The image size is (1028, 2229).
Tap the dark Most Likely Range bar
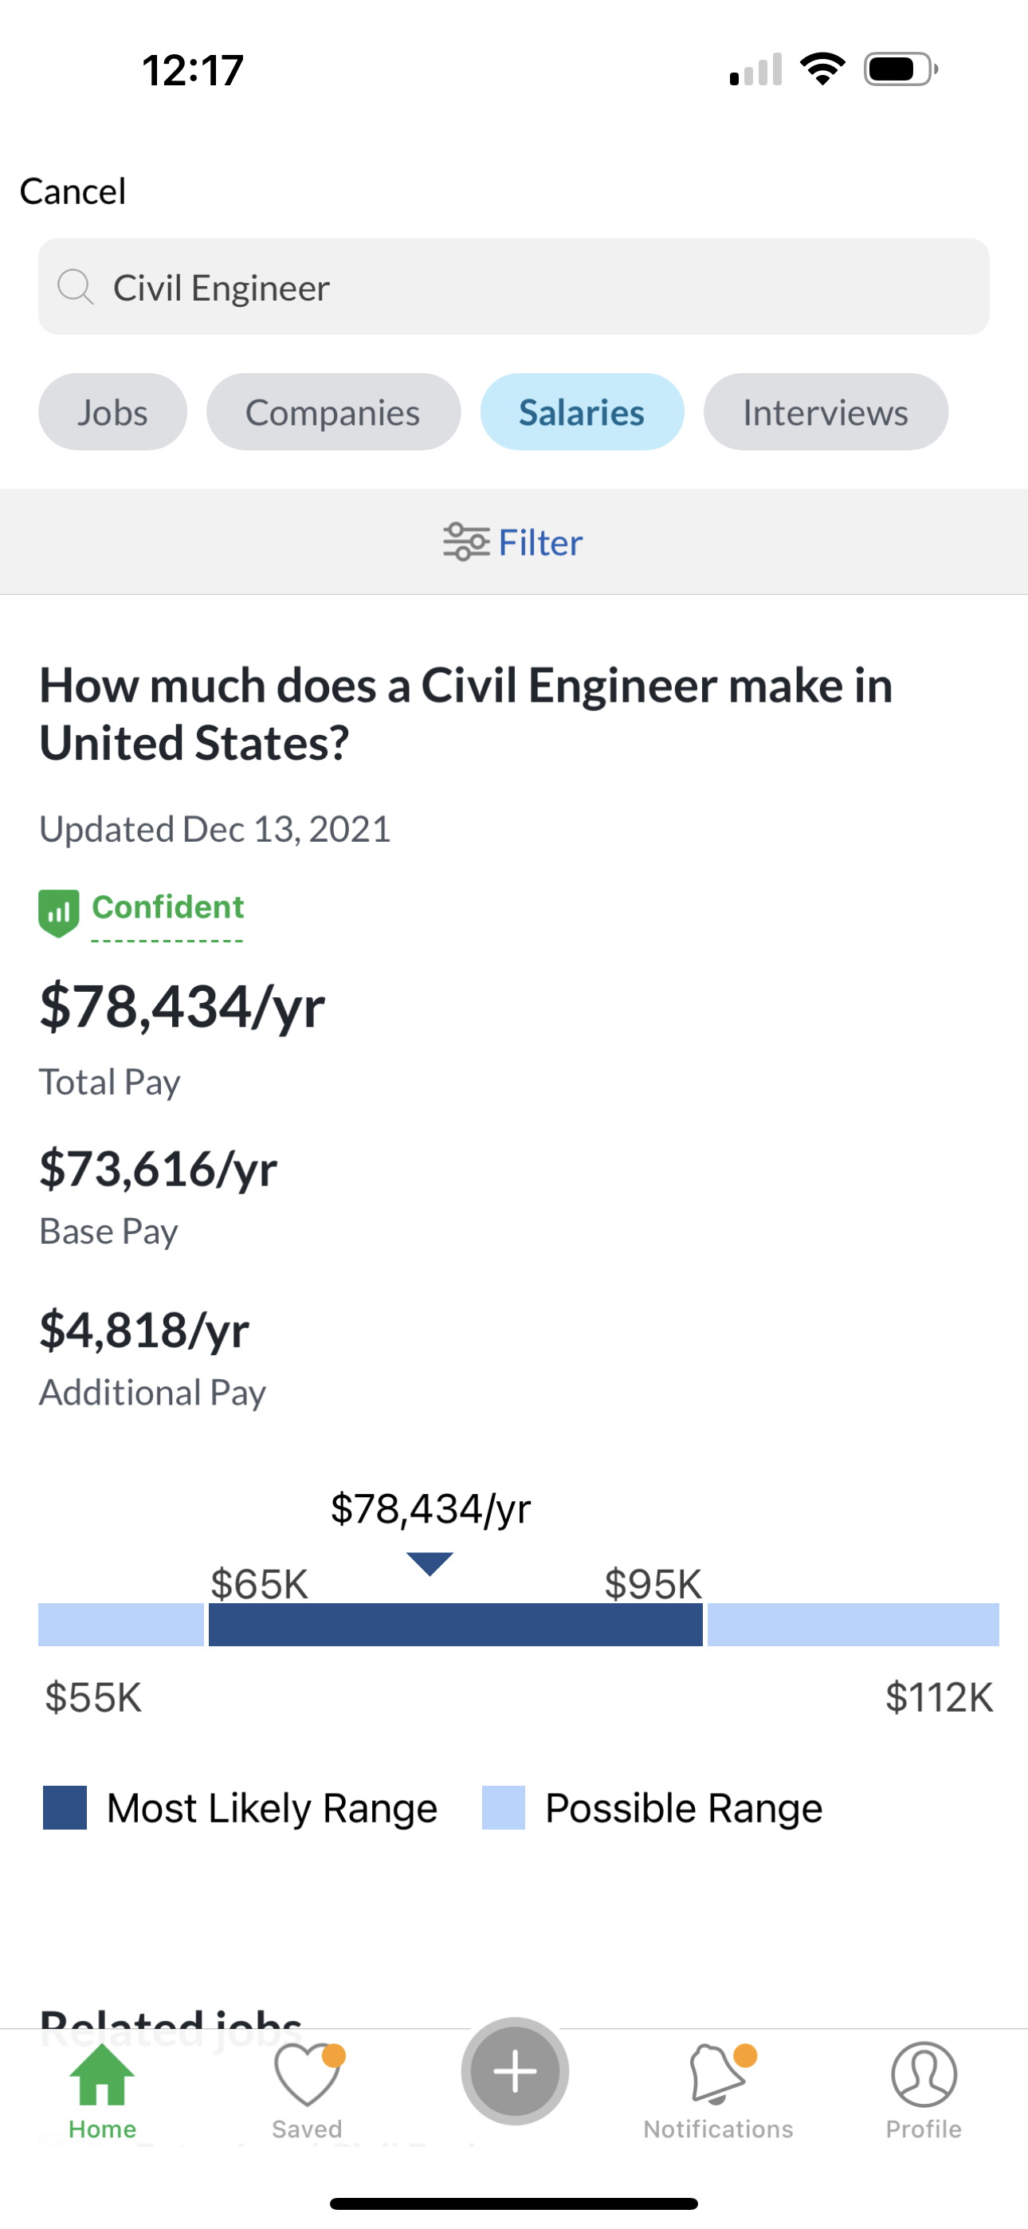point(456,1624)
